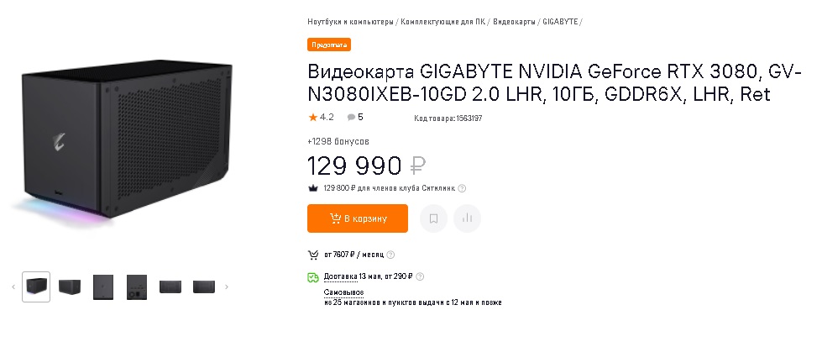
Task: Click the star rating icon
Action: tap(313, 118)
